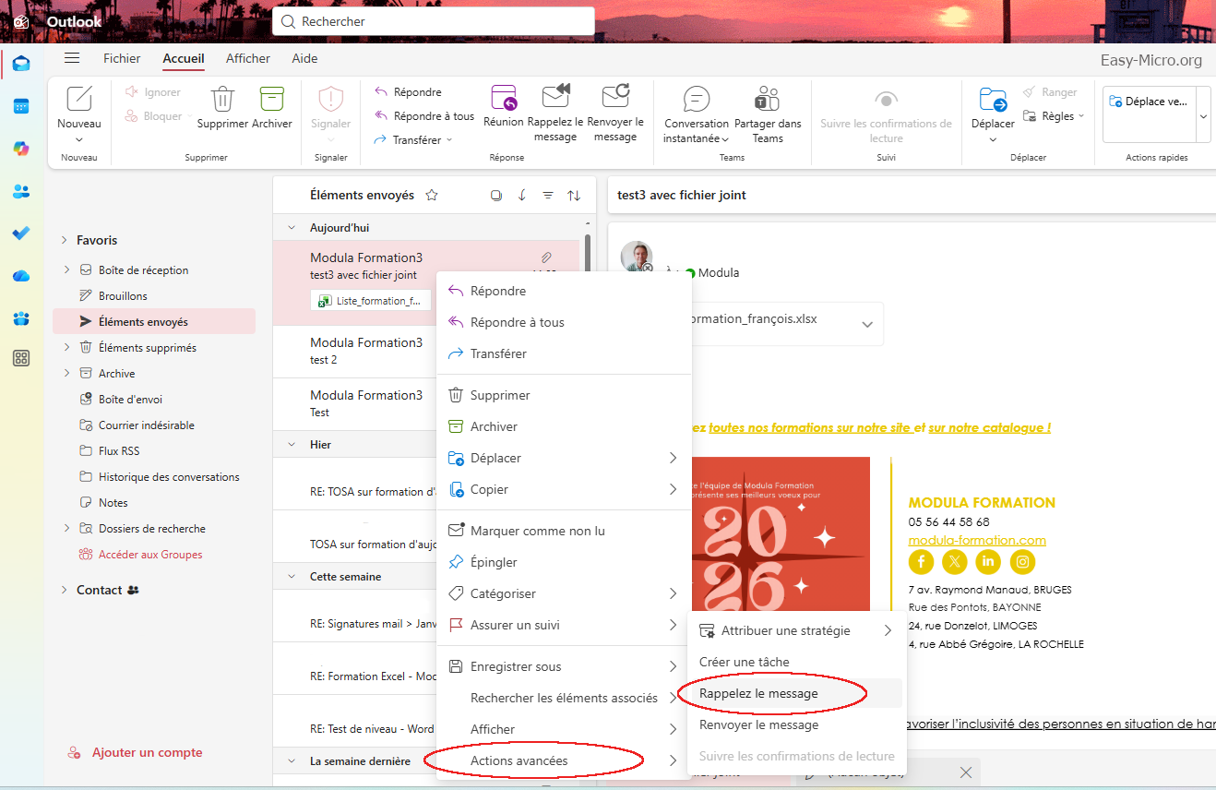Open the modula-formation.com link
Screen dimensions: 1216x790
point(977,540)
